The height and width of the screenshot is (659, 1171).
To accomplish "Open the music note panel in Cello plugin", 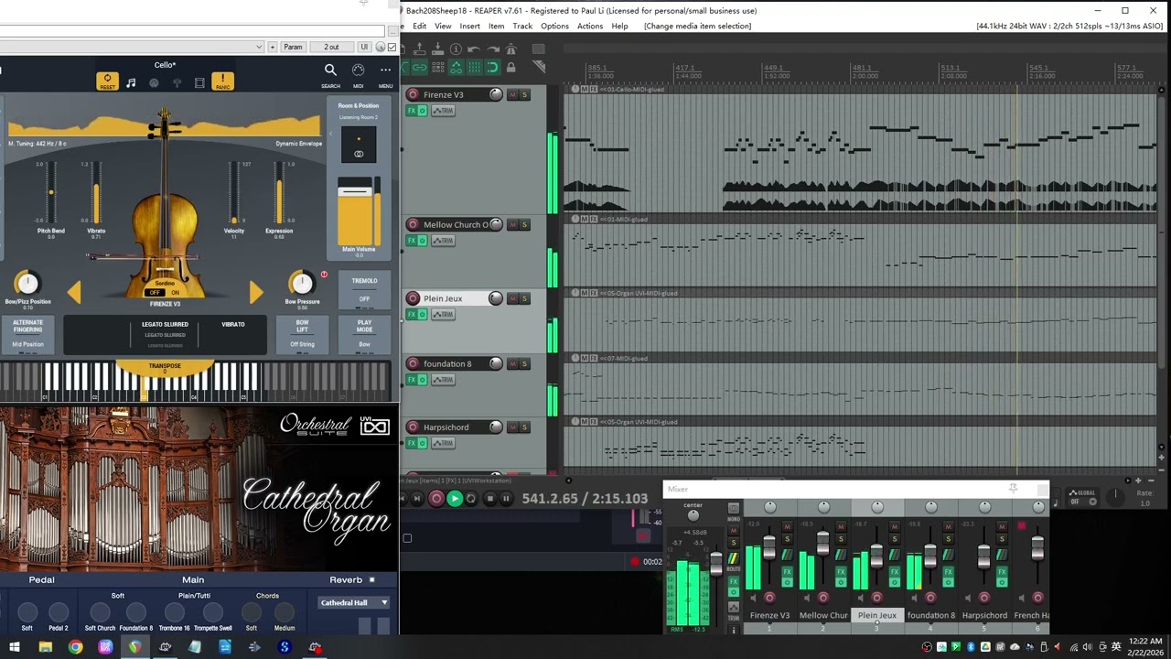I will coord(131,82).
